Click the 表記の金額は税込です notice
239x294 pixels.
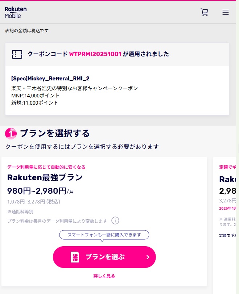26,31
